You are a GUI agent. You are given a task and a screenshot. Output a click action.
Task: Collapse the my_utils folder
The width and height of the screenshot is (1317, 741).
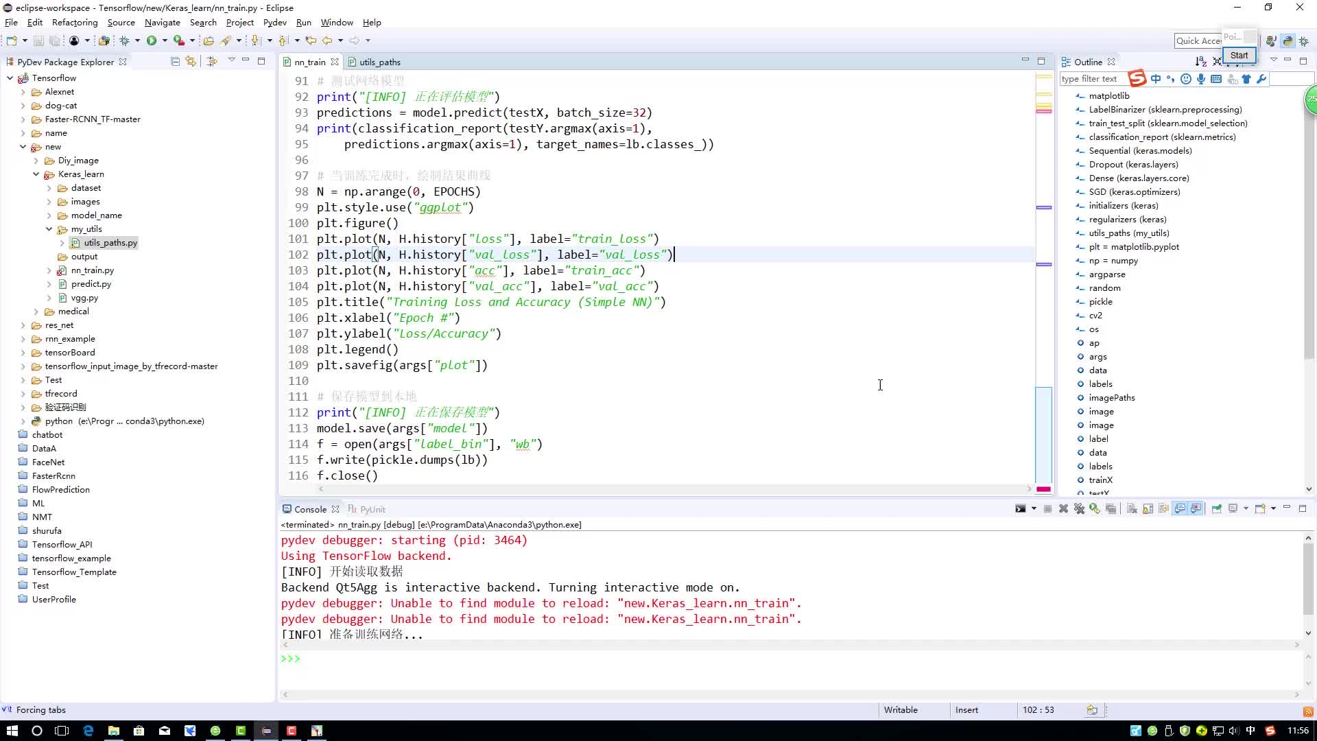click(49, 229)
